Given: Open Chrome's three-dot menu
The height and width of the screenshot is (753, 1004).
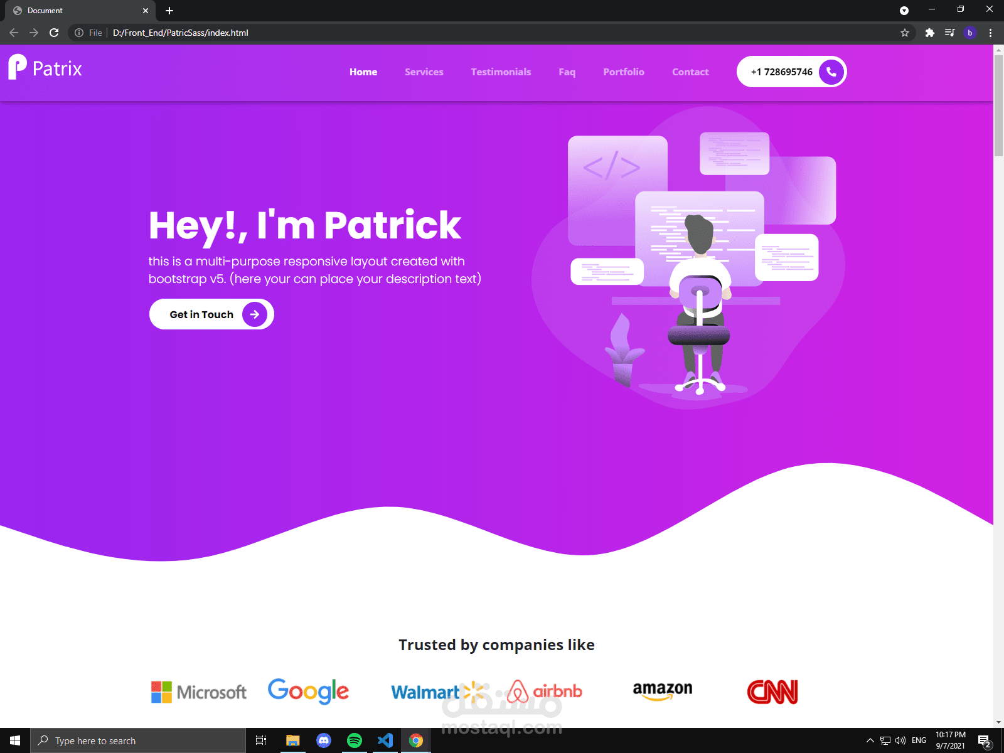Looking at the screenshot, I should (x=990, y=33).
